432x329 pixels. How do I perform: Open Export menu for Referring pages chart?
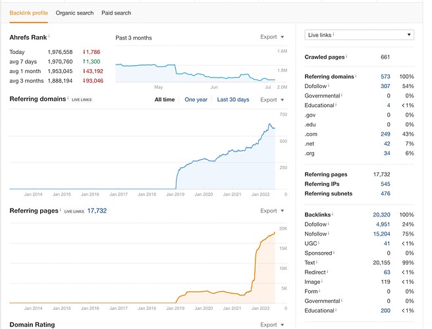pos(272,211)
